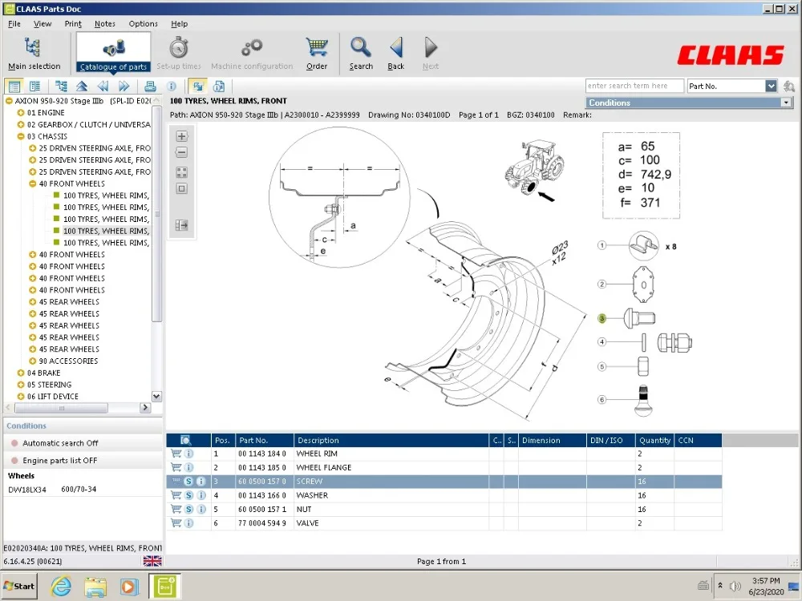This screenshot has height=601, width=802.
Task: Toggle Automatic search Off indicator
Action: (14, 443)
